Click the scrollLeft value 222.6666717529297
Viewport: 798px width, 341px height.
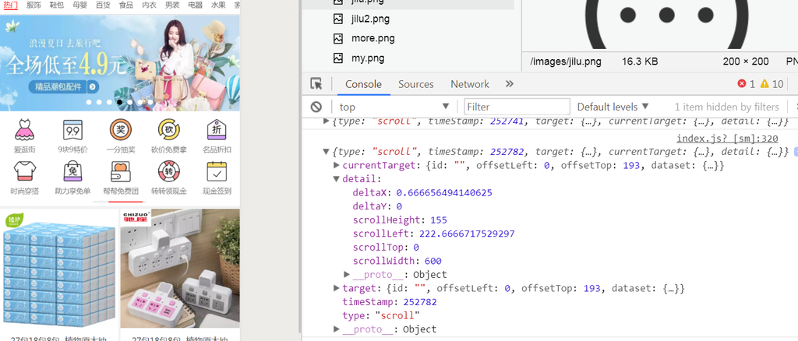click(467, 234)
